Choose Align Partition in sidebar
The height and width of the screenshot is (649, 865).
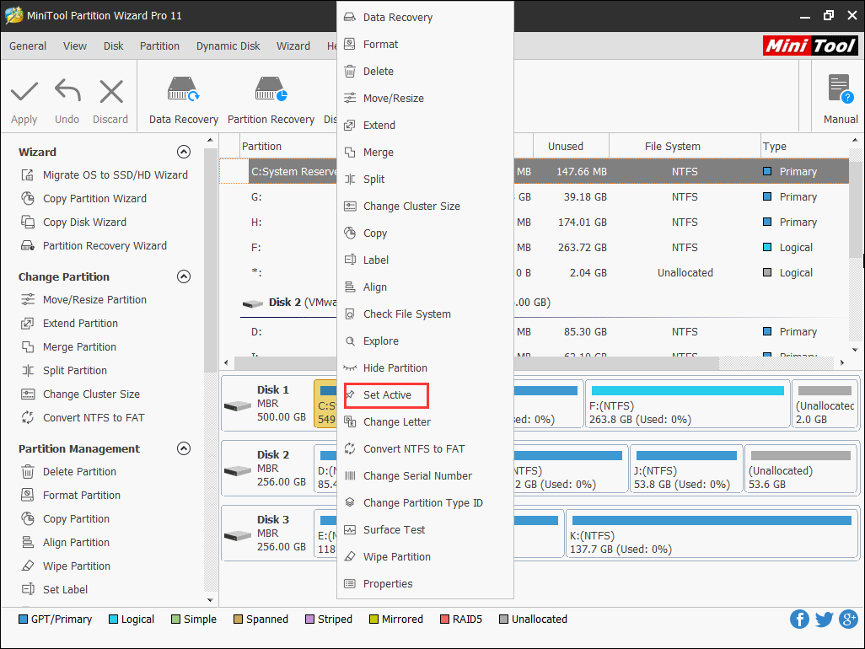pos(65,543)
